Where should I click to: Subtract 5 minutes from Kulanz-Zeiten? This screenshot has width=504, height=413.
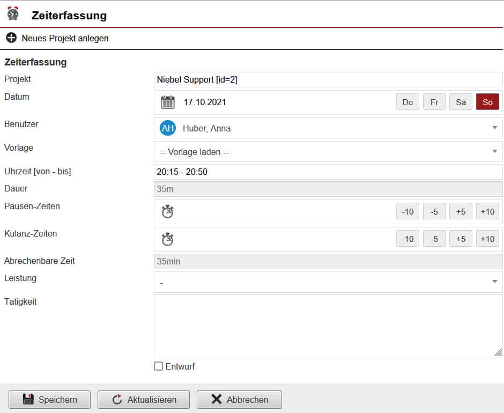pos(434,239)
